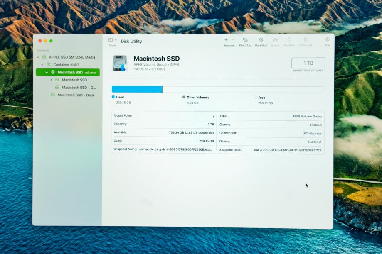Click the blue used segment of storage bar
Screen dimensions: 382x254
[x=137, y=89]
